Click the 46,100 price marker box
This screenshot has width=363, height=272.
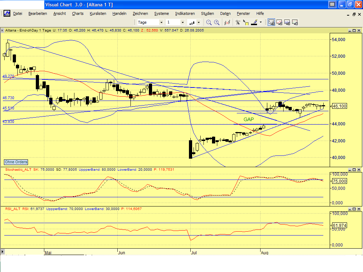coord(339,106)
